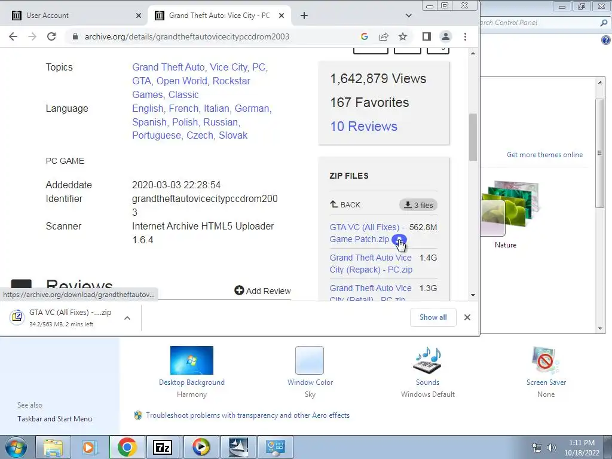Open Chrome's three-dot menu
This screenshot has height=459, width=612.
point(465,36)
